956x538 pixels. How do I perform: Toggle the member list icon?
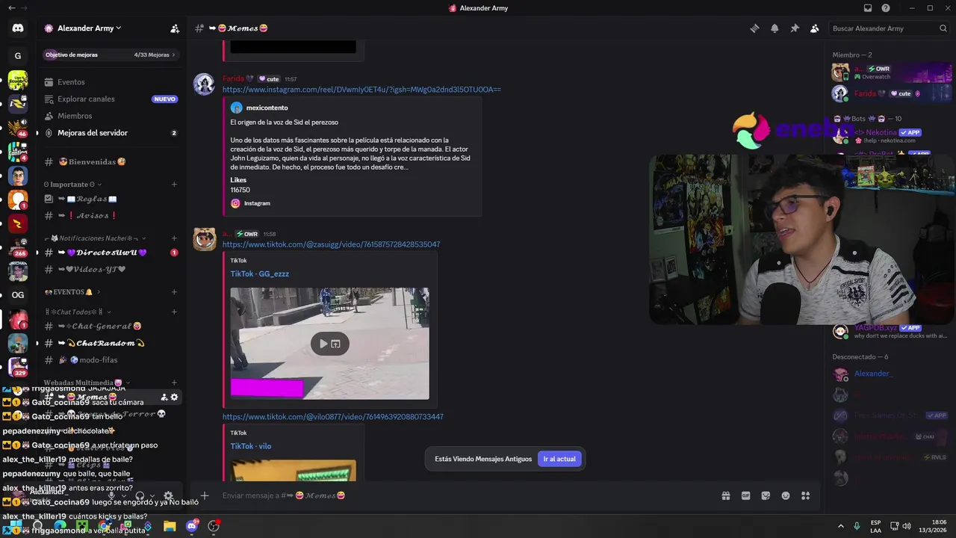click(x=815, y=28)
